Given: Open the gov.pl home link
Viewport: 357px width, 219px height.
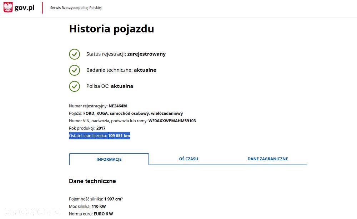Looking at the screenshot, I should coord(24,7).
